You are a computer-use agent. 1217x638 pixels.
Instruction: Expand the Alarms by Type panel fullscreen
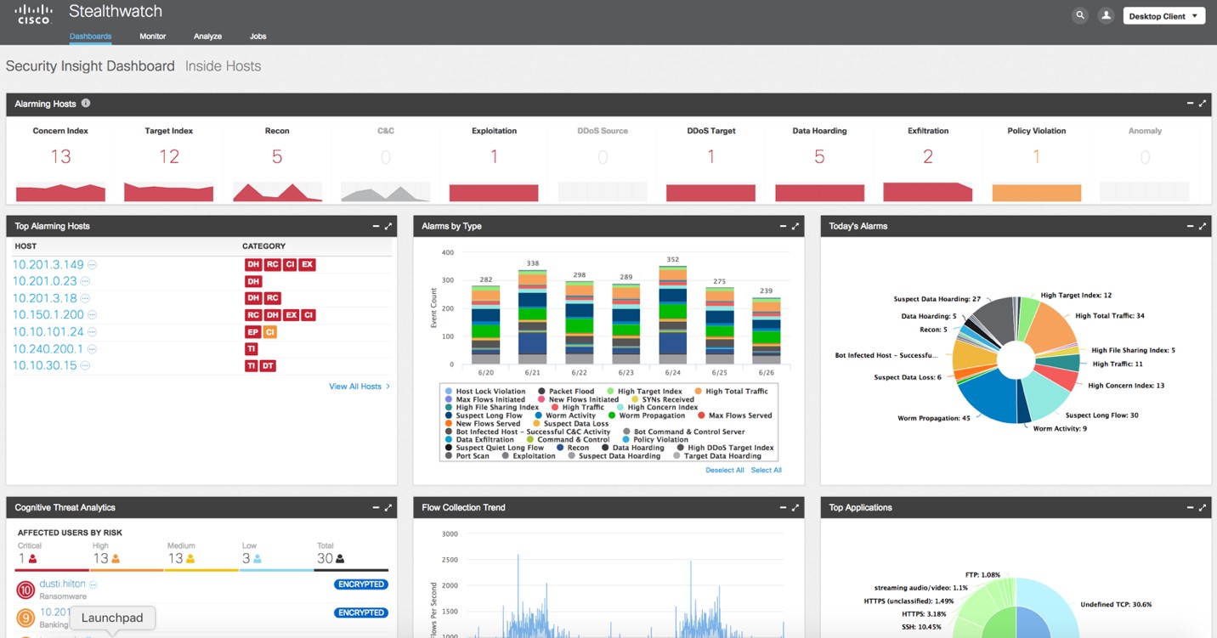tap(795, 226)
